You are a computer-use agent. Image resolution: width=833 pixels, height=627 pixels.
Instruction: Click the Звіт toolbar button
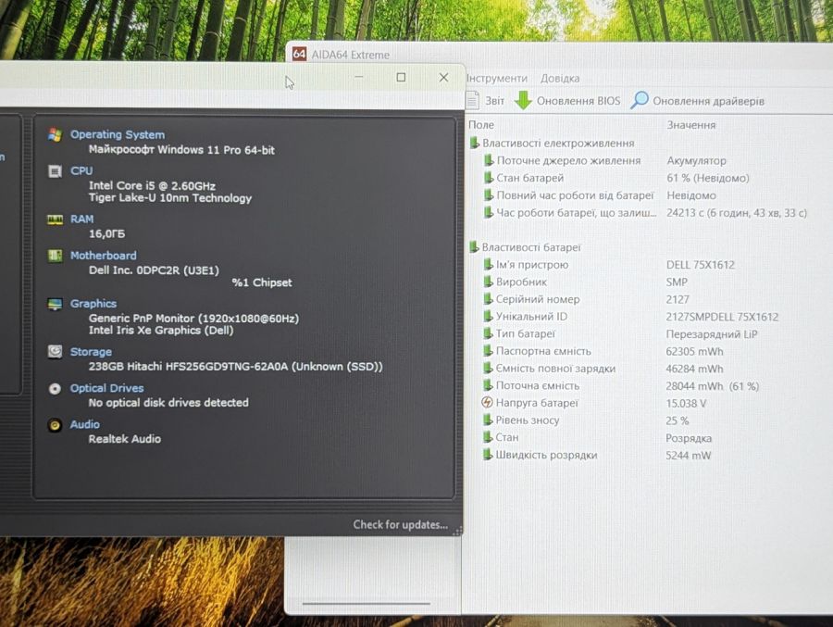486,101
